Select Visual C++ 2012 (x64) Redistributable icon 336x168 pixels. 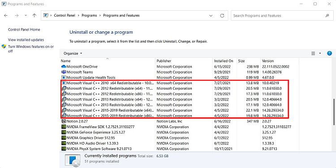(x=64, y=88)
